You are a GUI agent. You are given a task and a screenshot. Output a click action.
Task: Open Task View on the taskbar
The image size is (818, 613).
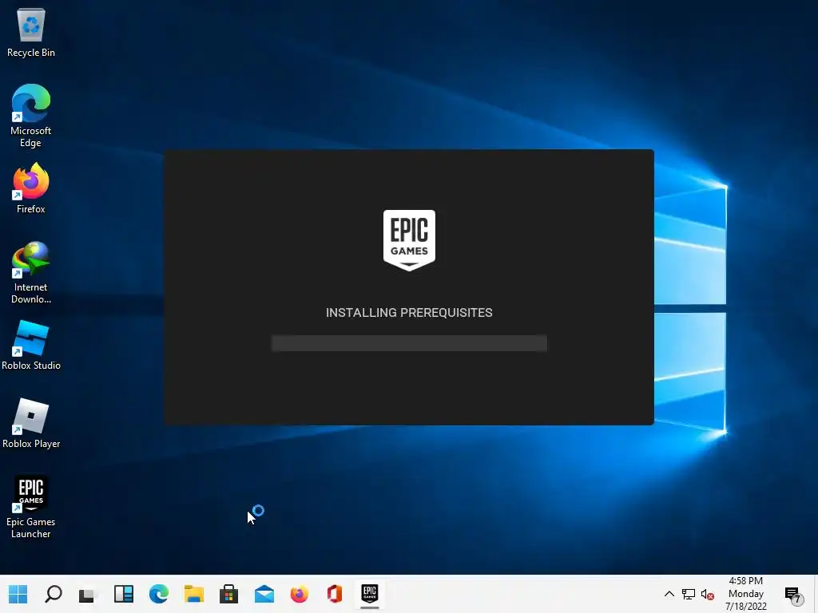[88, 594]
